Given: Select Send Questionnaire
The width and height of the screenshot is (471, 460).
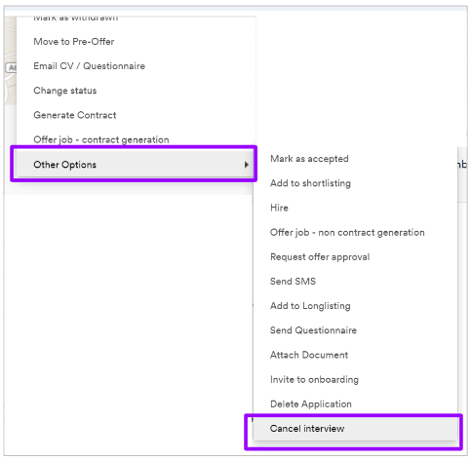Looking at the screenshot, I should pyautogui.click(x=313, y=330).
